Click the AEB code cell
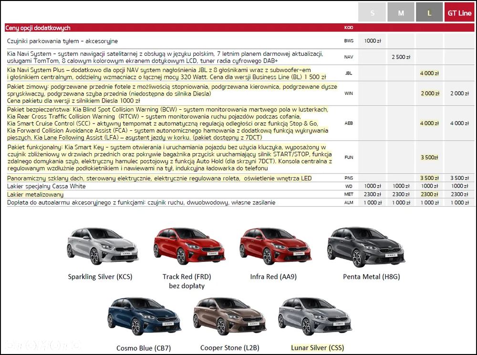This screenshot has width=477, height=355. (349, 123)
